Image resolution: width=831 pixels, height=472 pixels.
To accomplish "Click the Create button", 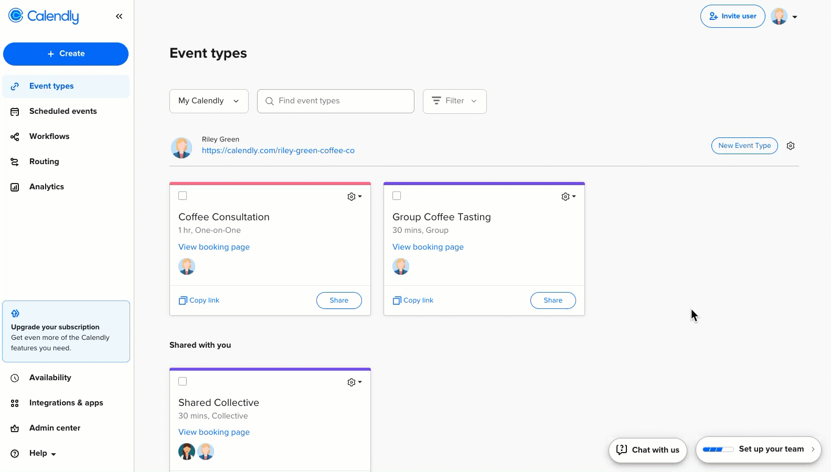I will pos(66,54).
